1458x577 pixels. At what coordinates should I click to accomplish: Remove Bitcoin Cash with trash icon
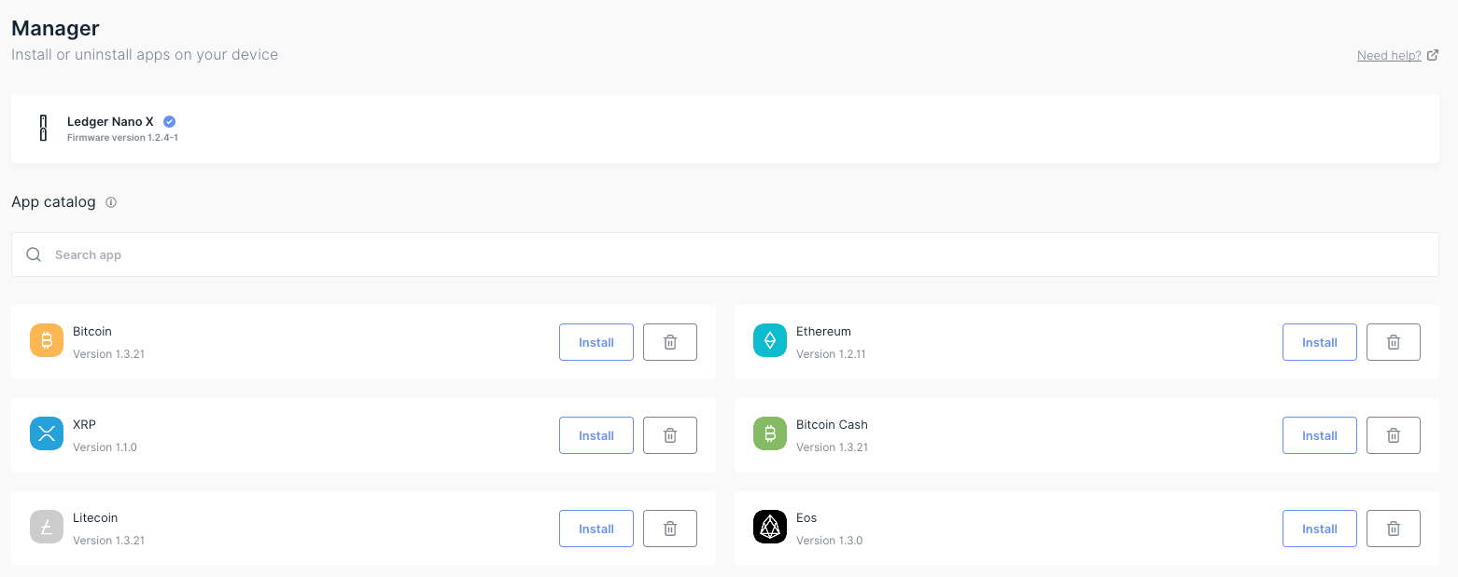click(x=1394, y=435)
